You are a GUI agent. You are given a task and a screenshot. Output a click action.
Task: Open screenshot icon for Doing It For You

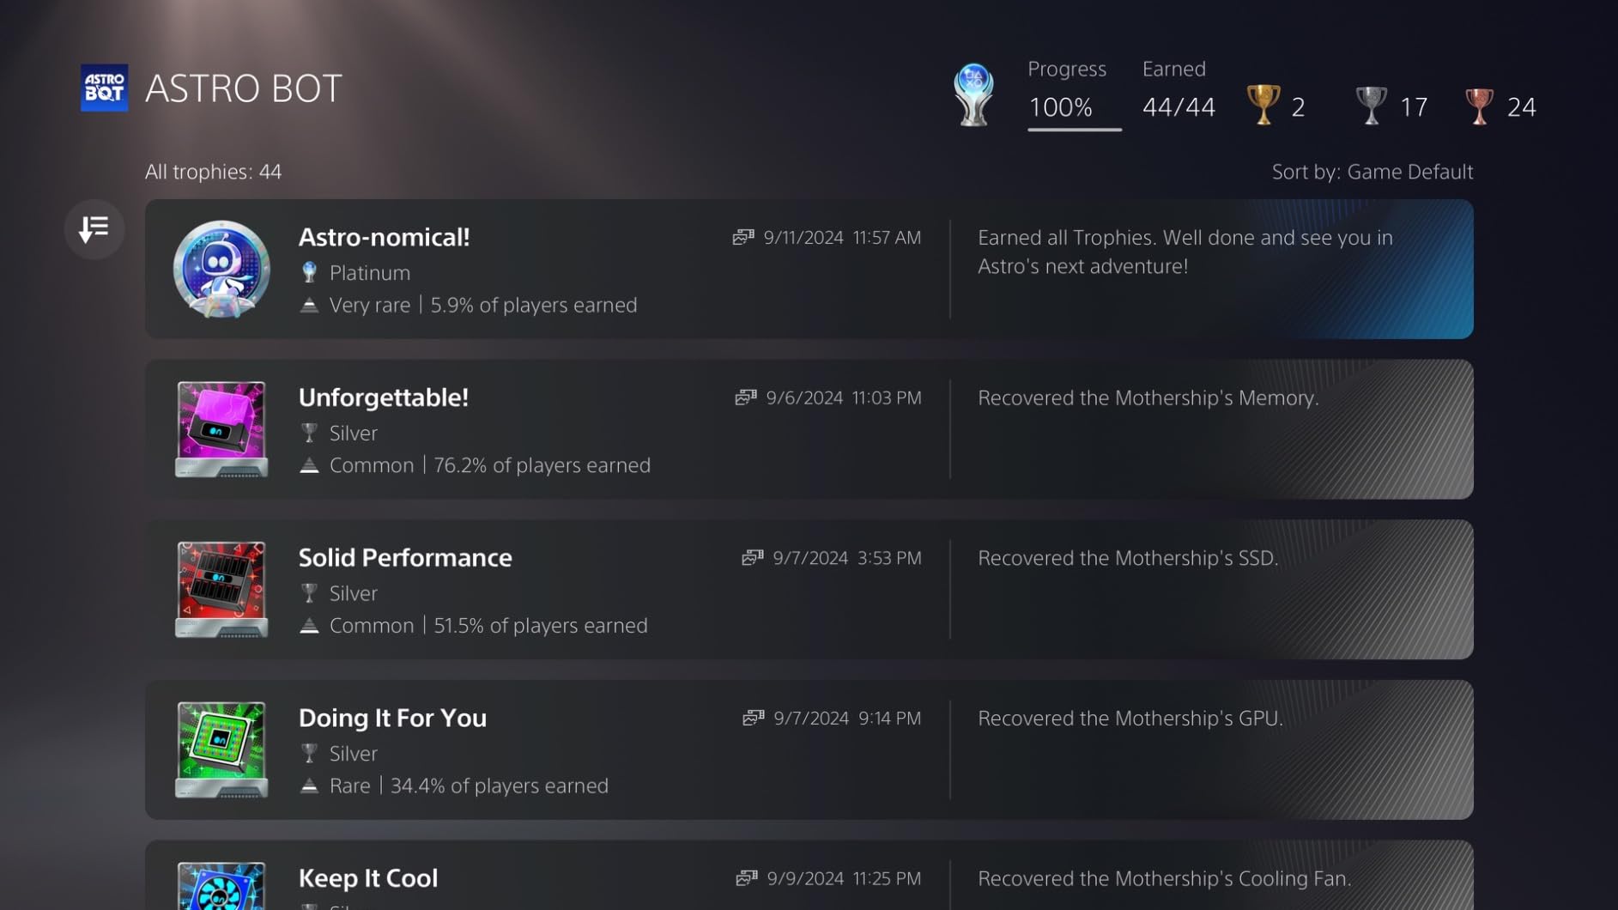coord(754,718)
